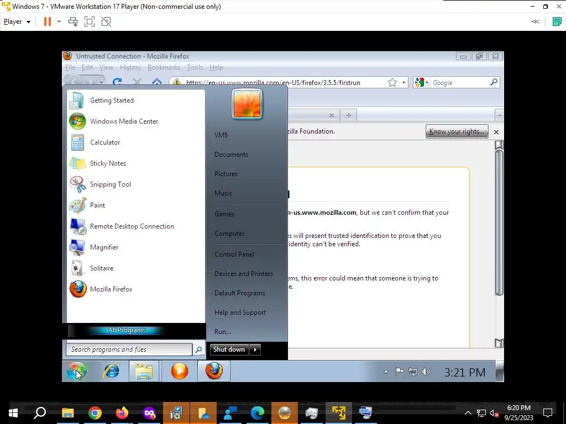
Task: Click the Shut down button
Action: tap(229, 349)
